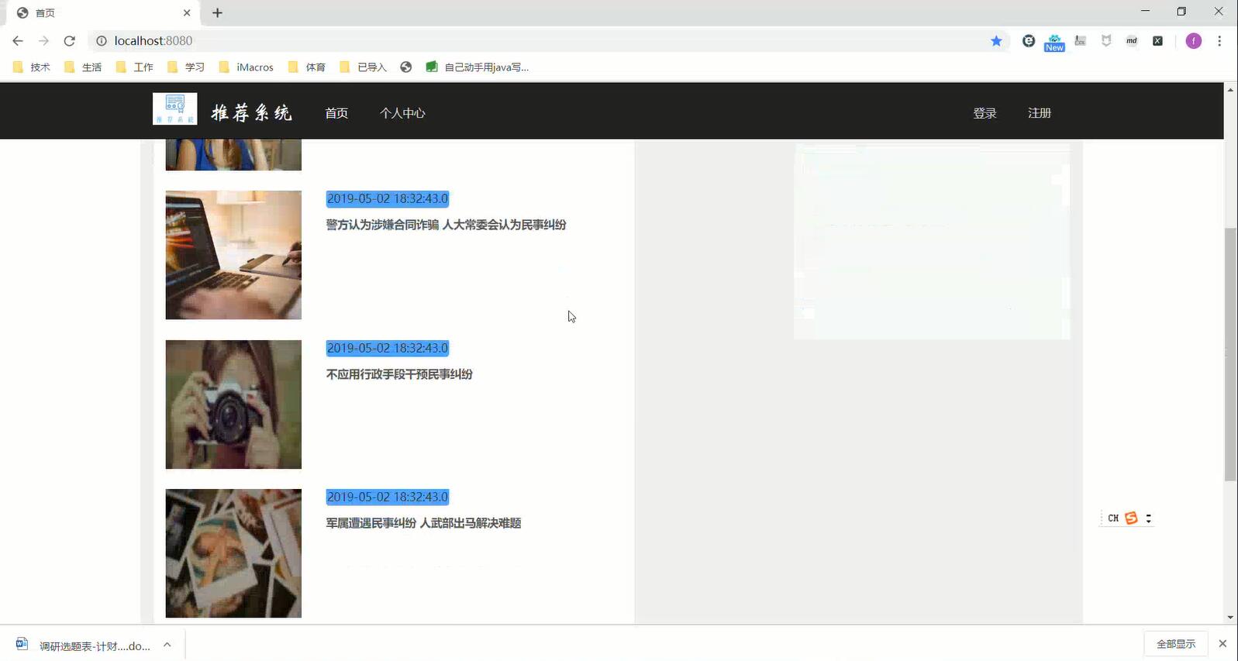Open article 不应用行政手段干预民事纠纷
1238x661 pixels.
[399, 374]
